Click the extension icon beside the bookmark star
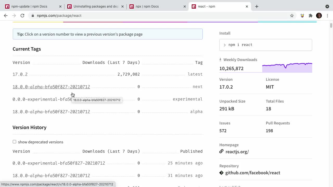 click(302, 16)
